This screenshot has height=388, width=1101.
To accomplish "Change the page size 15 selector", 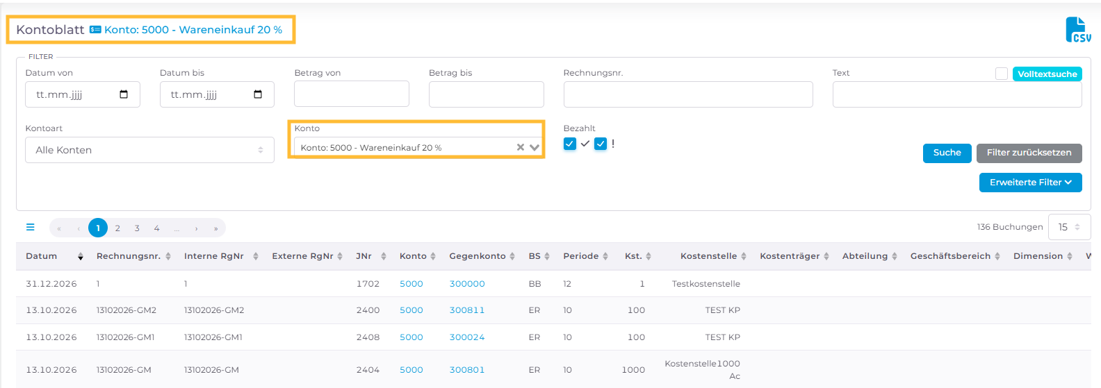I will (1069, 227).
